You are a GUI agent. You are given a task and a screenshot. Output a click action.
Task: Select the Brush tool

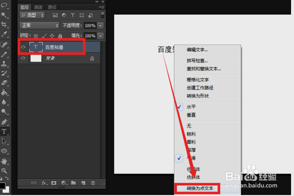click(4, 54)
